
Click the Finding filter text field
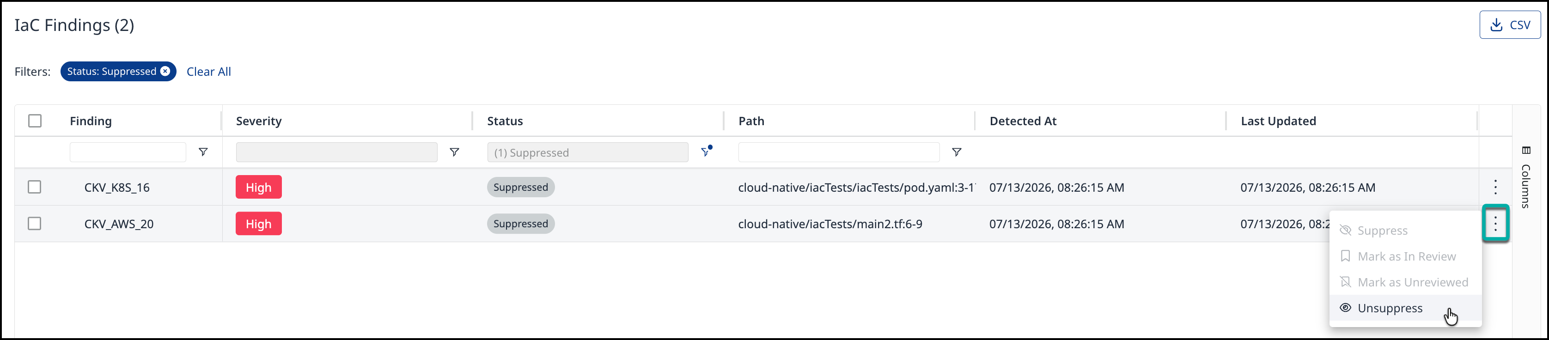128,152
